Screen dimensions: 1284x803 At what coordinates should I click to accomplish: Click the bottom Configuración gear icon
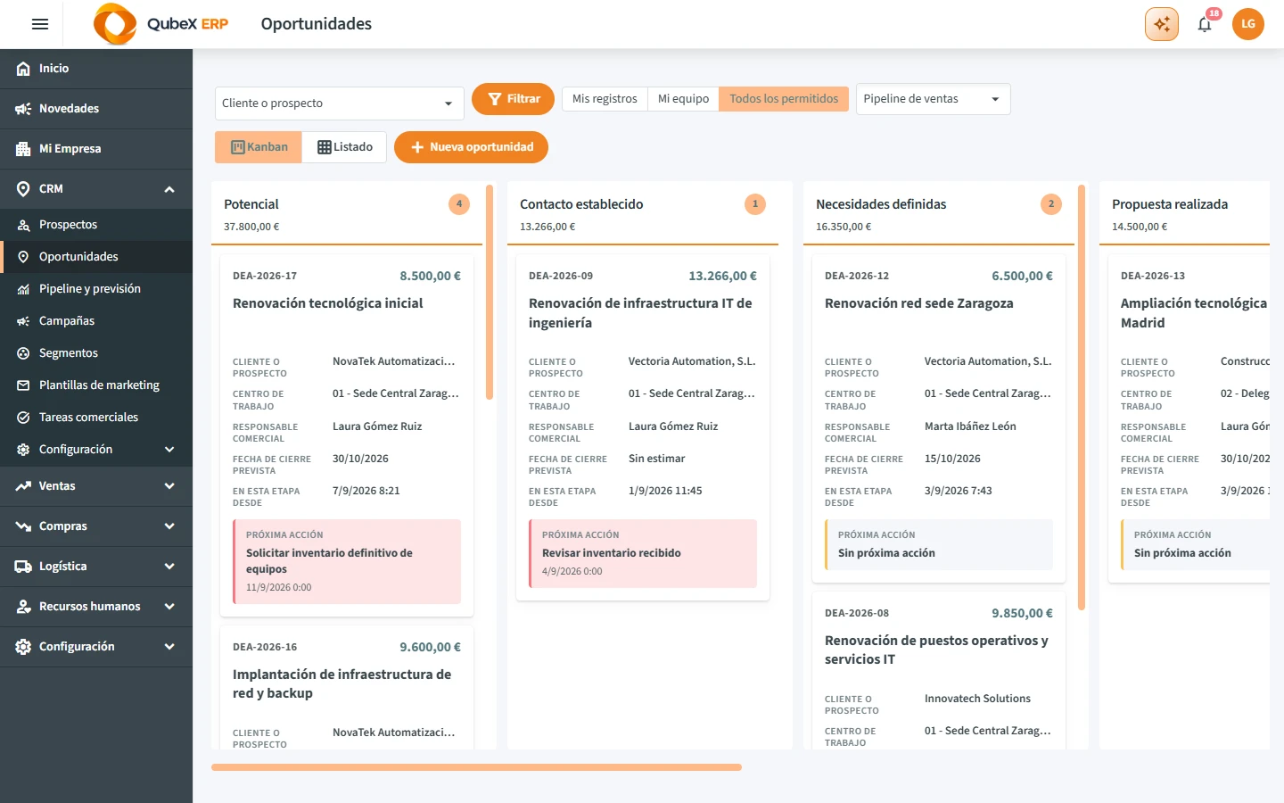(23, 647)
